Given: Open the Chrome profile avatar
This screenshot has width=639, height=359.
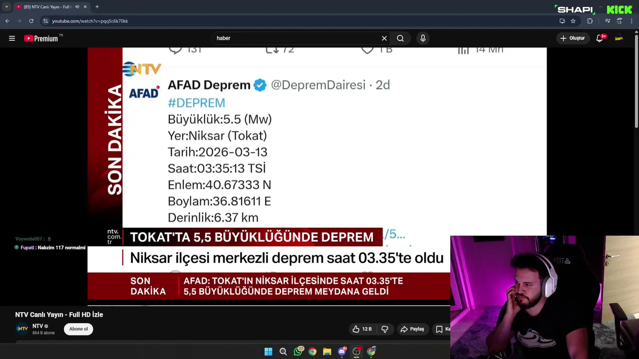Looking at the screenshot, I should pyautogui.click(x=620, y=21).
